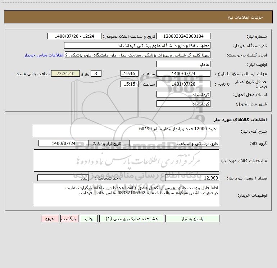Click price validity date field 1401/07/20
277x268 pixels.
183,84
